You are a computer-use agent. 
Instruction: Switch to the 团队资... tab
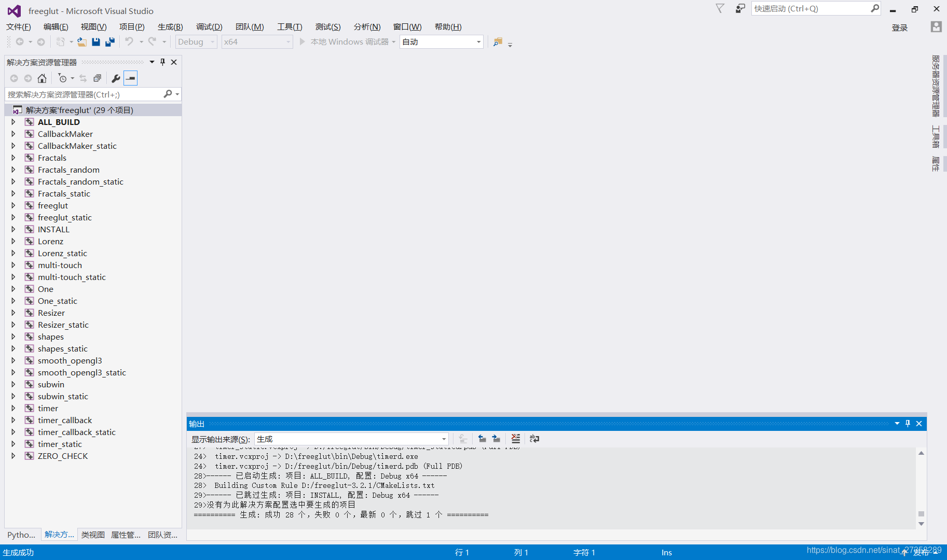pos(162,535)
